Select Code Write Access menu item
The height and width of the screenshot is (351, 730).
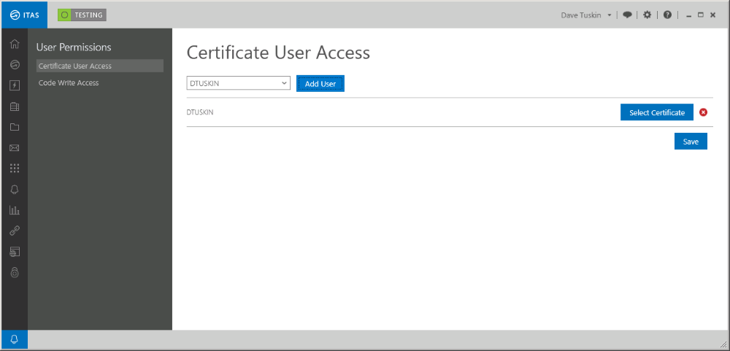[69, 83]
